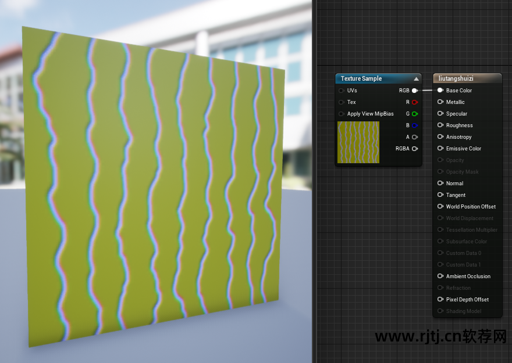Screen dimensions: 512x363
Task: Click the disabled World Displacement pin
Action: pyautogui.click(x=440, y=218)
